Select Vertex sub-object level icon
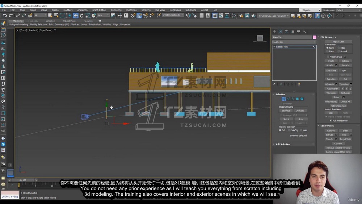The image size is (362, 204). (284, 99)
